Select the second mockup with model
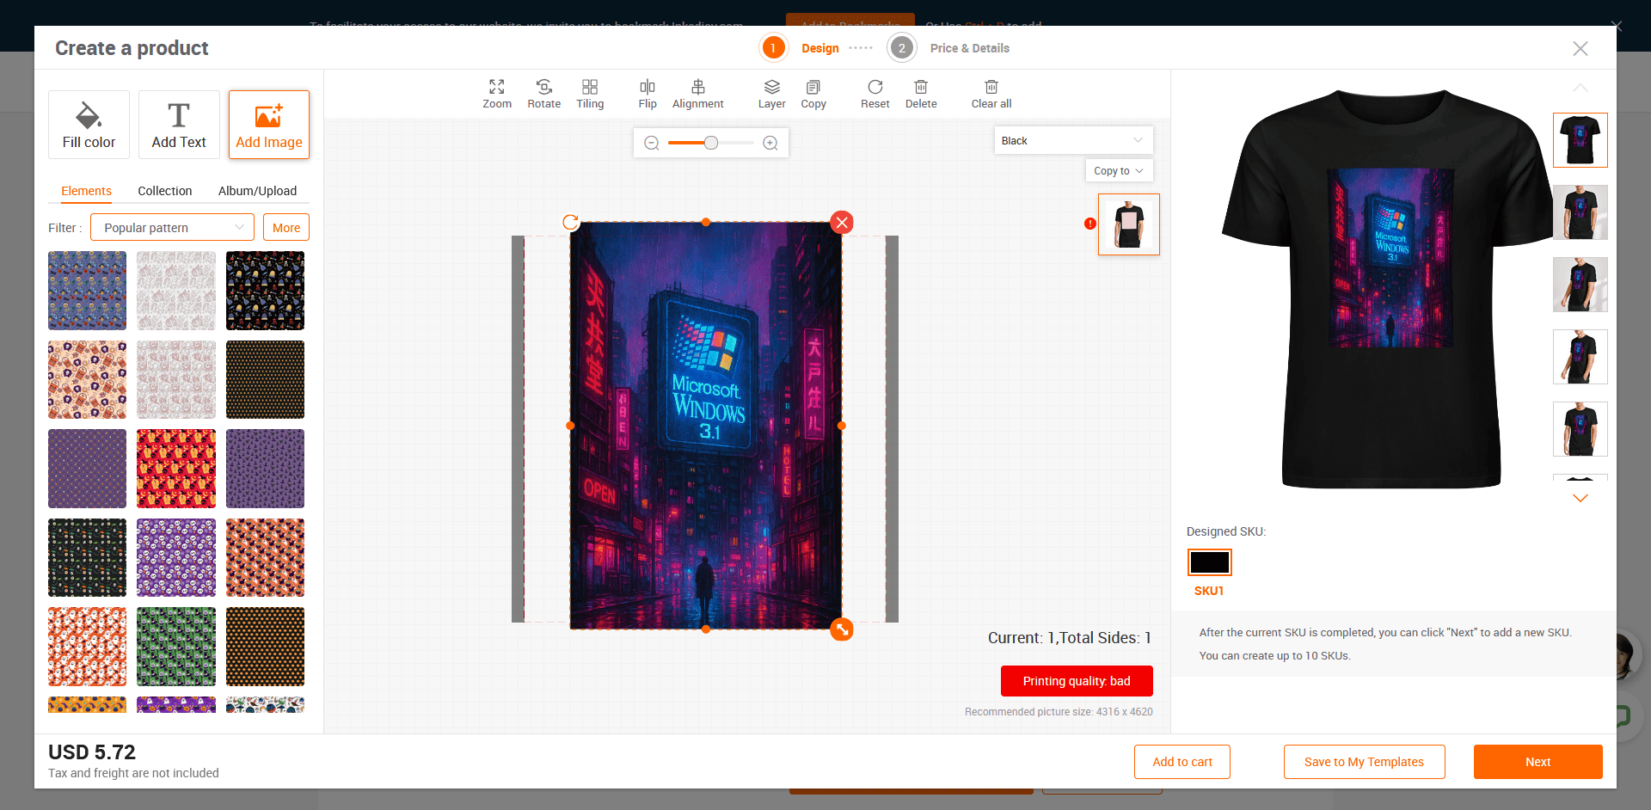The width and height of the screenshot is (1651, 810). click(x=1580, y=212)
